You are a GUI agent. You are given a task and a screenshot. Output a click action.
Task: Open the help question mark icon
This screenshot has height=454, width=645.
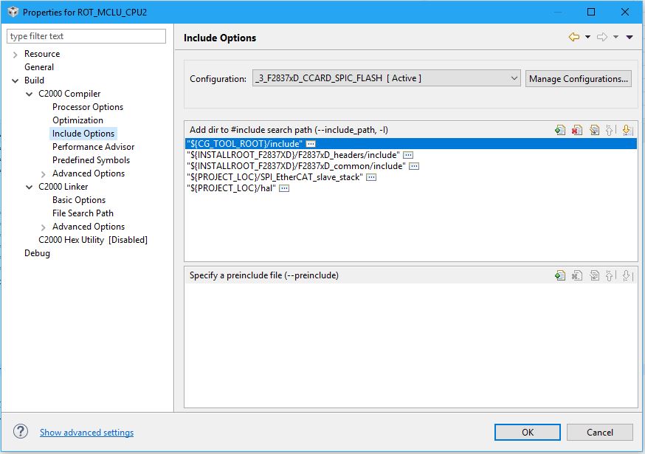coord(21,432)
